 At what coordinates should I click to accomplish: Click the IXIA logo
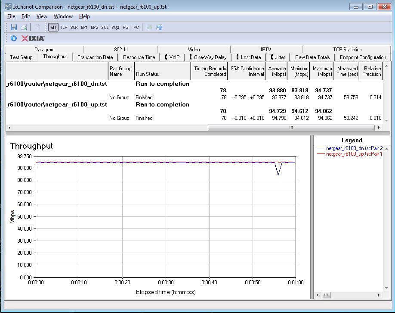(x=33, y=38)
